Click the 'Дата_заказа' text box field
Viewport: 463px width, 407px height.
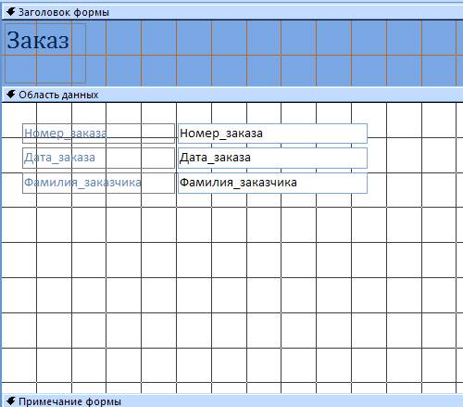pyautogui.click(x=272, y=158)
